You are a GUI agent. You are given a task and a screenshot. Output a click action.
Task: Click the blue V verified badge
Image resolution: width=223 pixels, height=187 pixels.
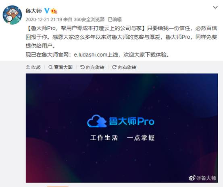click(x=47, y=11)
